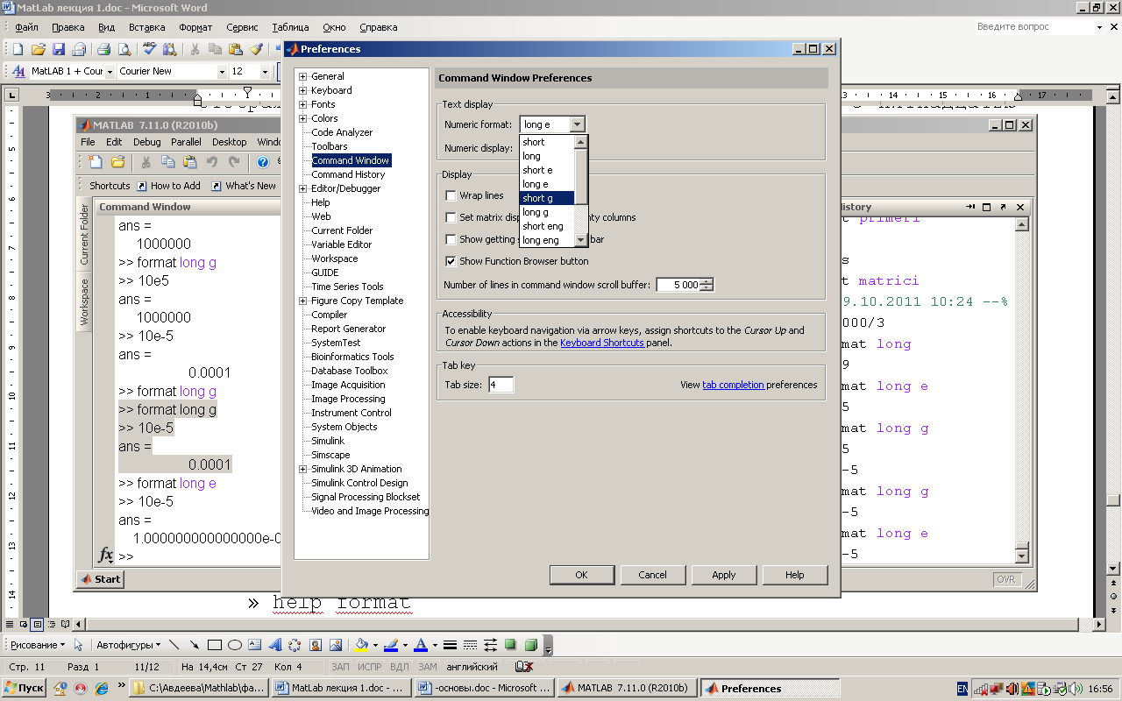Screen dimensions: 1122x701
Task: Select the Arrow drawing tool
Action: tap(194, 645)
